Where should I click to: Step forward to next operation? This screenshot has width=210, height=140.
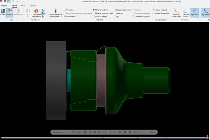tap(110, 132)
